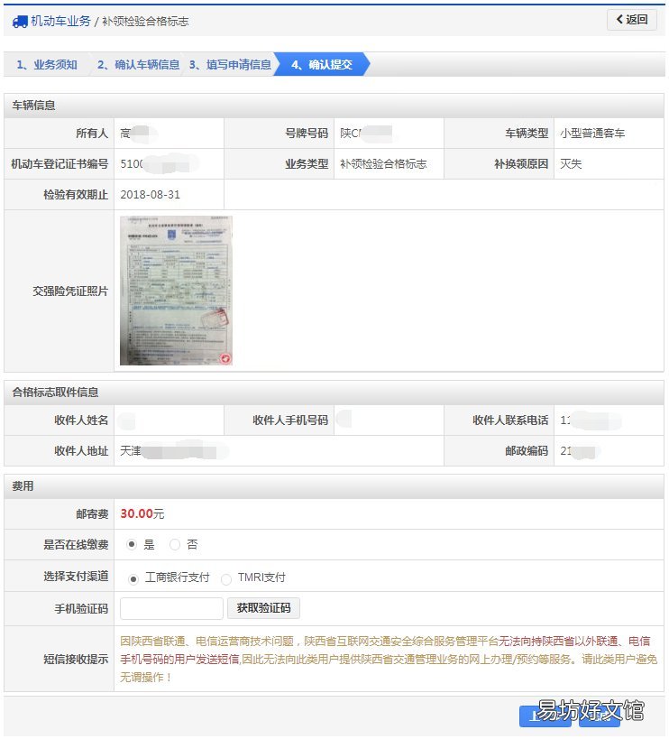The height and width of the screenshot is (739, 669).
Task: Click the 灭失 reissue reason value
Action: click(x=571, y=164)
